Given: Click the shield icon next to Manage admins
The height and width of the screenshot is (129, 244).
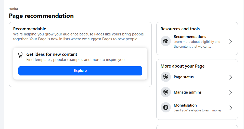Looking at the screenshot, I should [x=166, y=92].
